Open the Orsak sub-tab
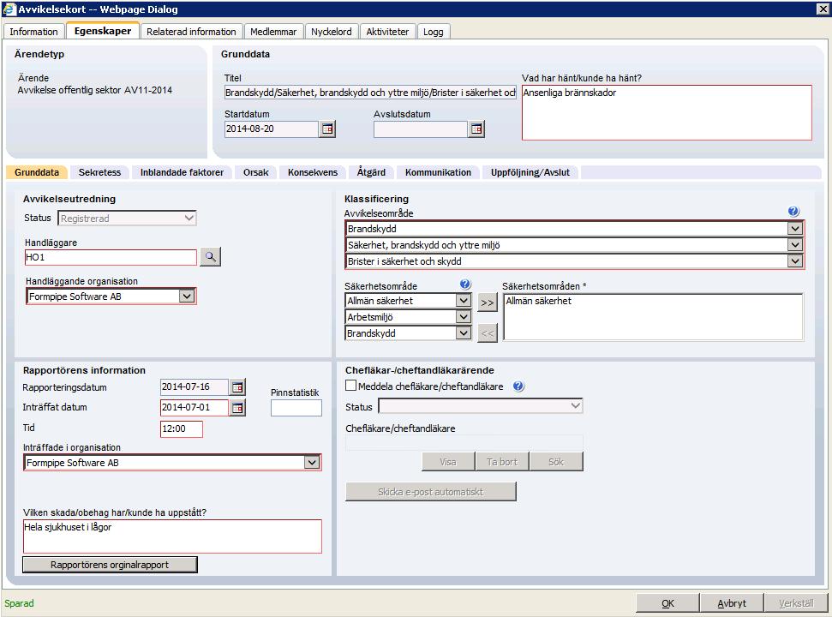Image resolution: width=832 pixels, height=617 pixels. (x=255, y=172)
